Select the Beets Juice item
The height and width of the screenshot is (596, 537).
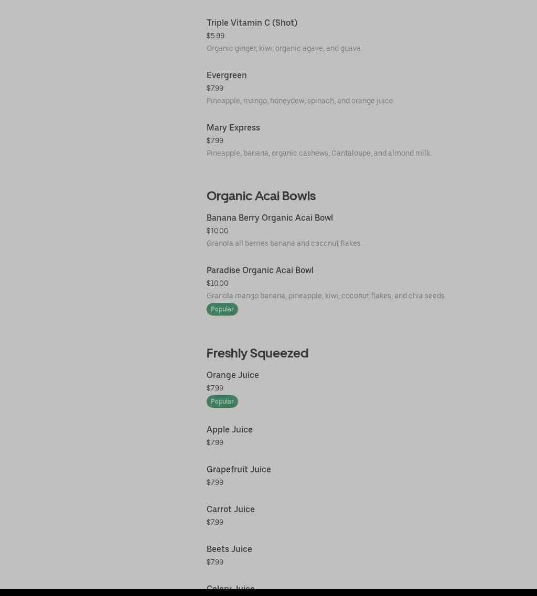(x=229, y=549)
